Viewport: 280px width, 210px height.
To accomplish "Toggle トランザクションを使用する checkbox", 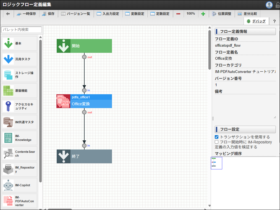I will tap(217, 137).
